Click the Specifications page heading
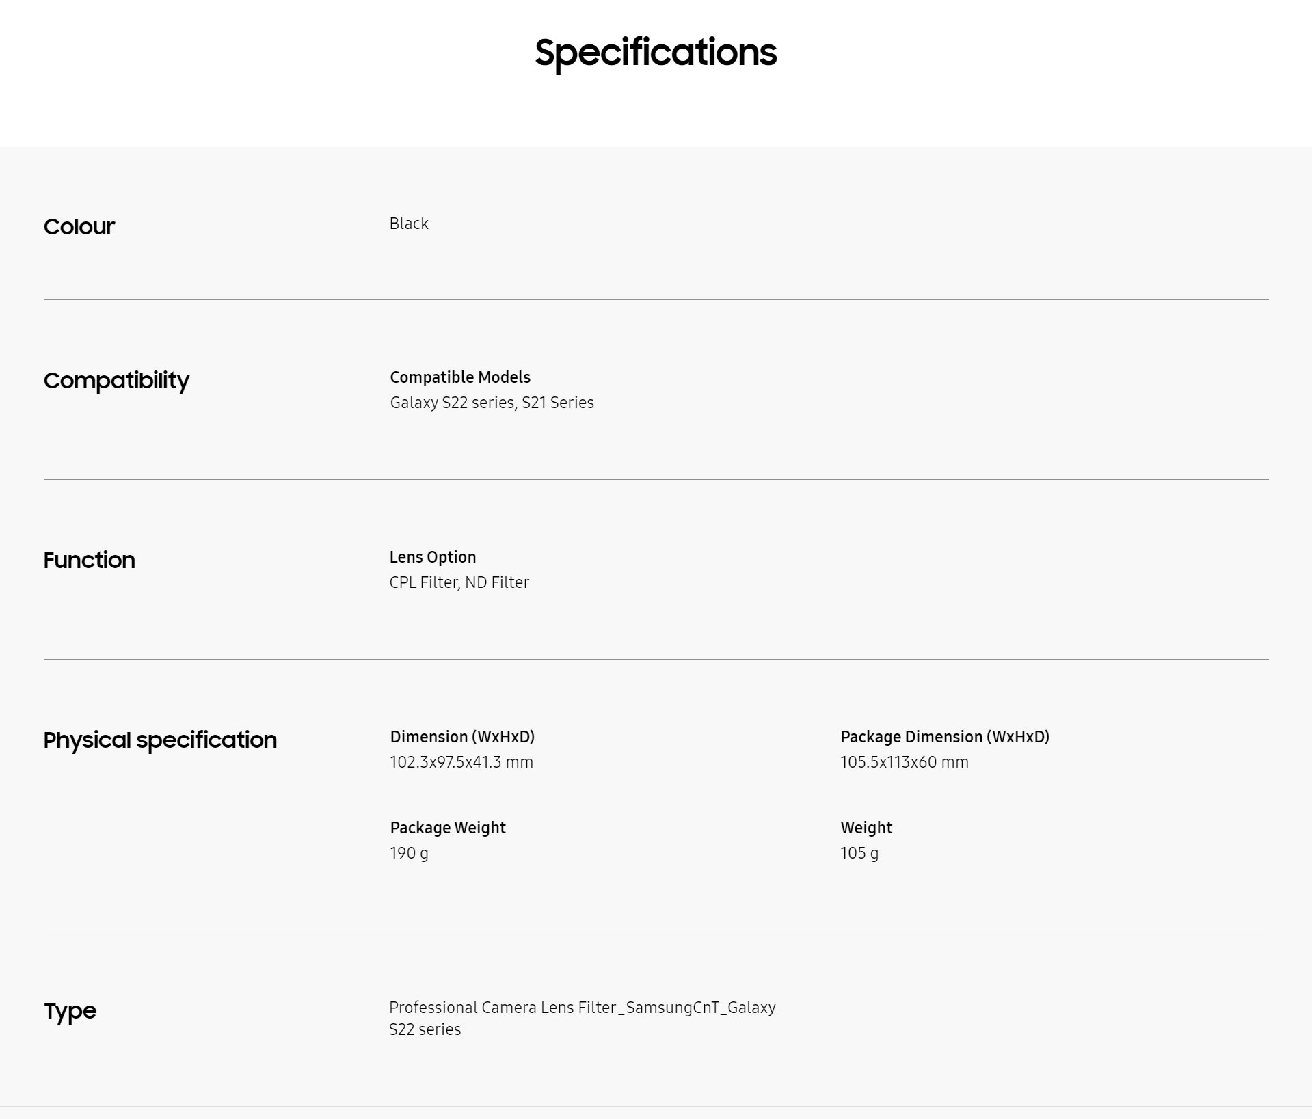The height and width of the screenshot is (1119, 1312). [656, 53]
